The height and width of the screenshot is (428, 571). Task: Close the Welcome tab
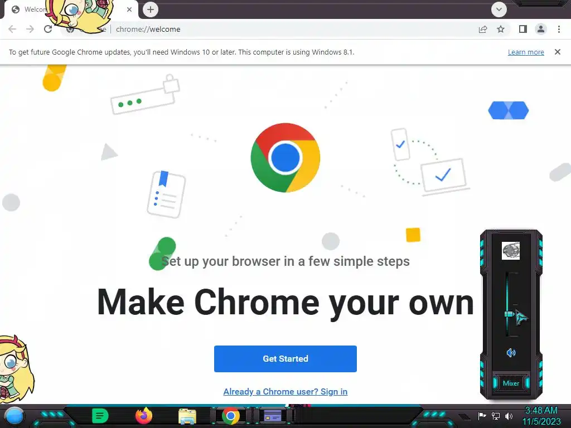click(129, 9)
